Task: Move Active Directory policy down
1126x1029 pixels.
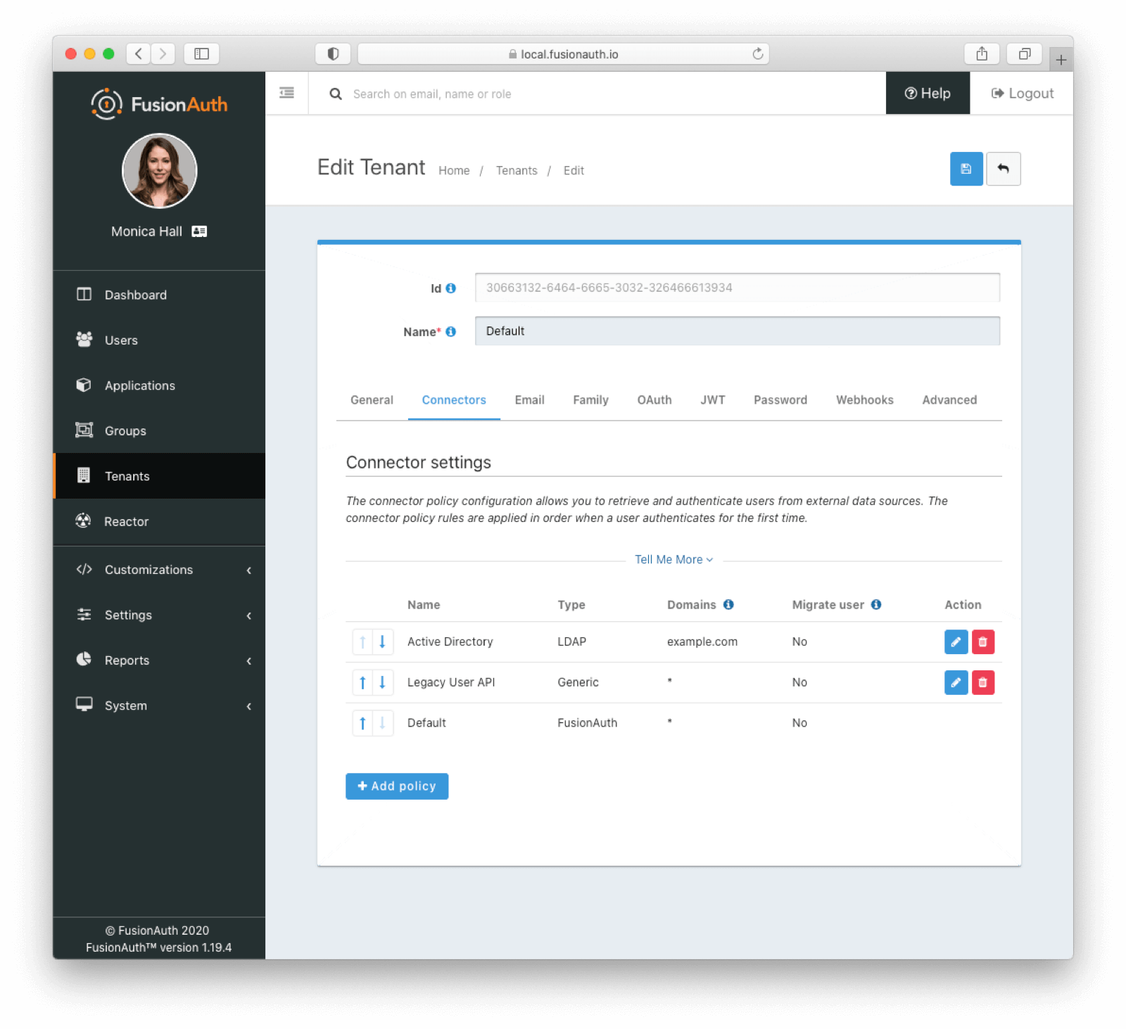Action: 382,641
